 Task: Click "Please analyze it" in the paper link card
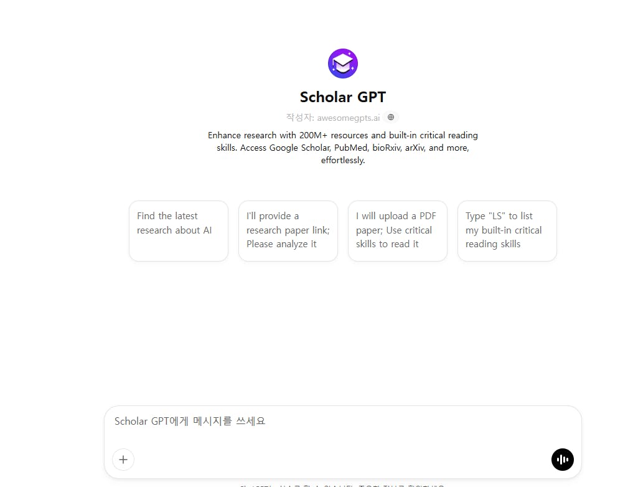click(x=281, y=244)
